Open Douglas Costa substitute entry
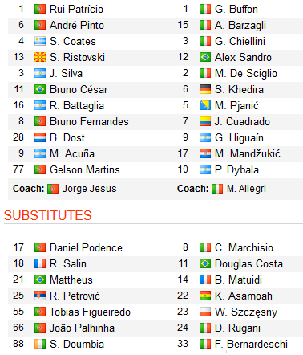The width and height of the screenshot is (303, 355). click(x=248, y=263)
